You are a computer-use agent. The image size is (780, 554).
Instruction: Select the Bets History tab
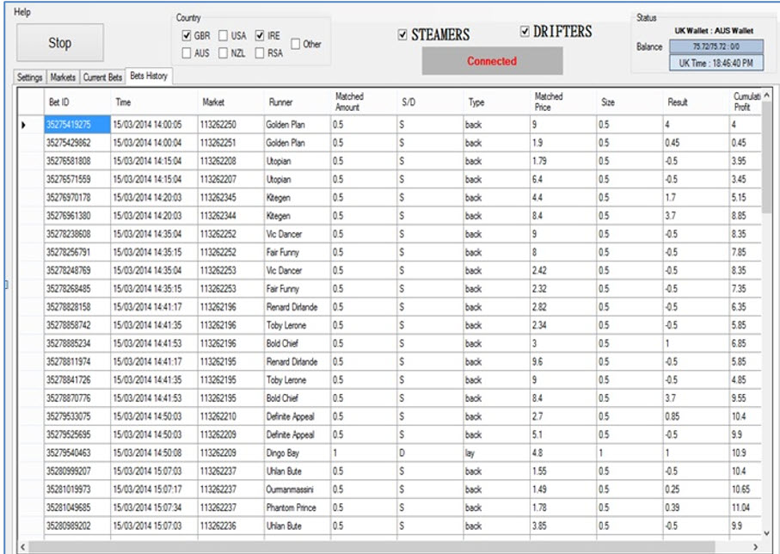coord(149,77)
